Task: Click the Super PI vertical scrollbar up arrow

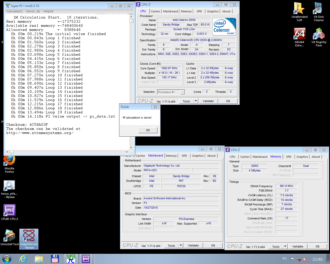Action: tap(131, 16)
